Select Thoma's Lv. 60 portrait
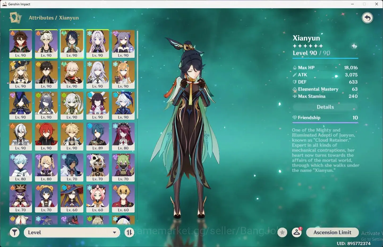Image resolution: width=383 pixels, height=247 pixels. (123, 199)
